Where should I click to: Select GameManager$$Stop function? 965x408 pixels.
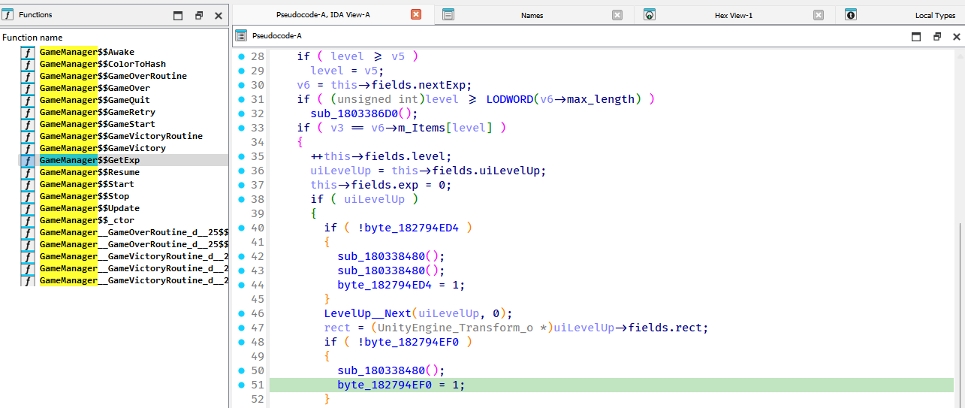pos(85,196)
